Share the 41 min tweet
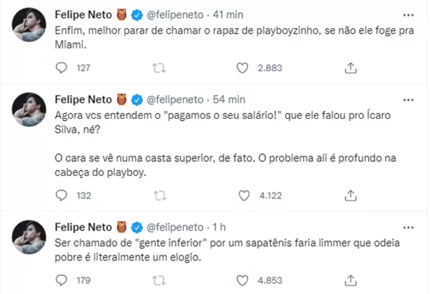The image size is (430, 294). coord(351,68)
